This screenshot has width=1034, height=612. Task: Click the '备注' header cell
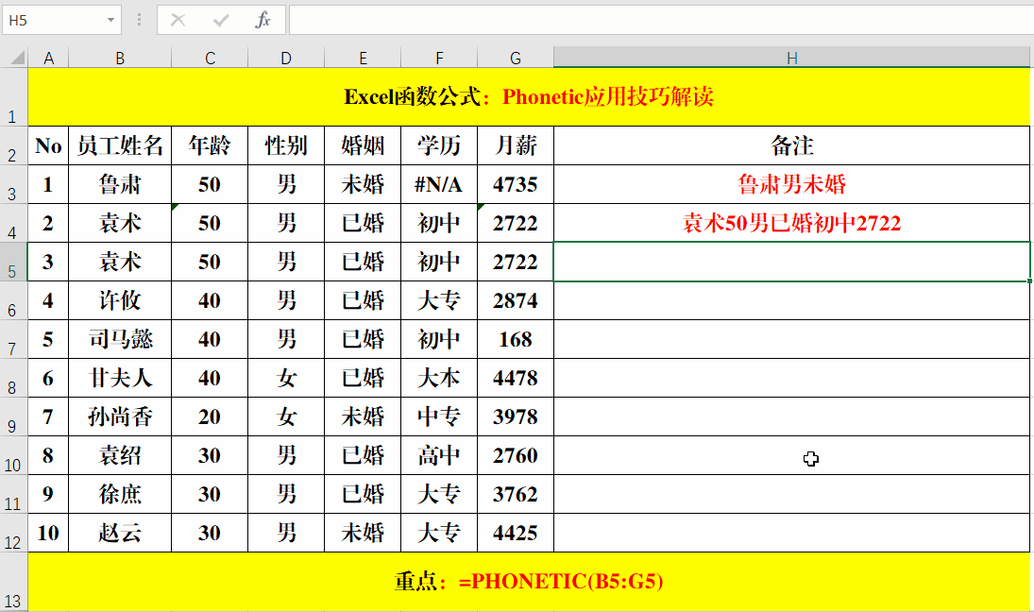pyautogui.click(x=792, y=145)
